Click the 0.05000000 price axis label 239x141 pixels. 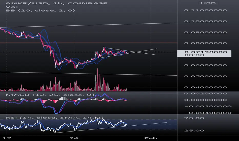pos(205,76)
